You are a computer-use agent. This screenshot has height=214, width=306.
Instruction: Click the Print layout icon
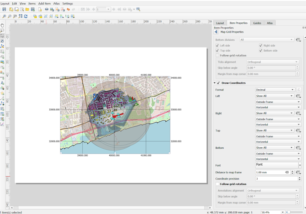(47, 9)
